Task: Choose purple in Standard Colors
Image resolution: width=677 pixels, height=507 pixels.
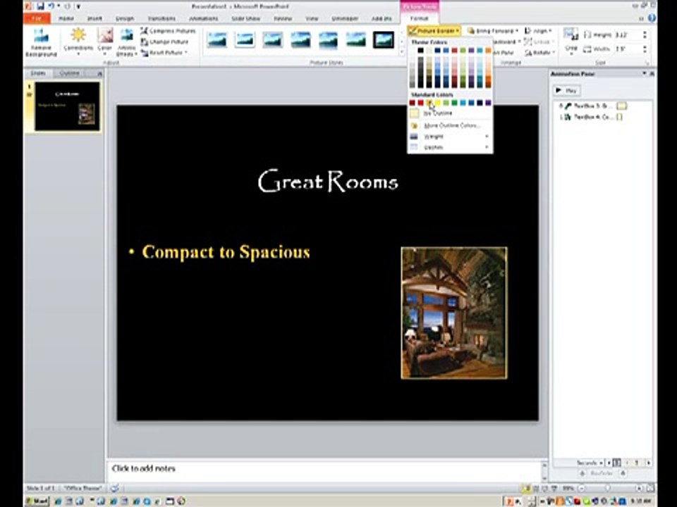Action: [488, 103]
